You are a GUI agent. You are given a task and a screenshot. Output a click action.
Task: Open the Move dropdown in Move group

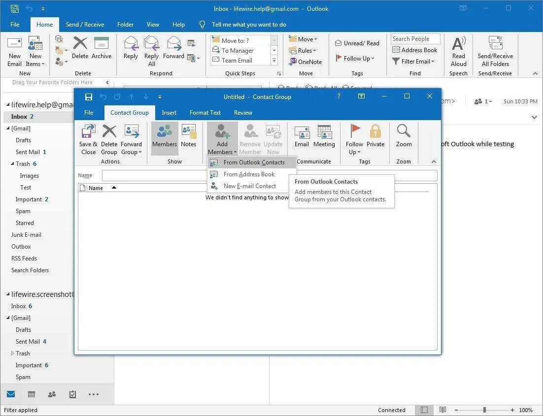point(303,39)
